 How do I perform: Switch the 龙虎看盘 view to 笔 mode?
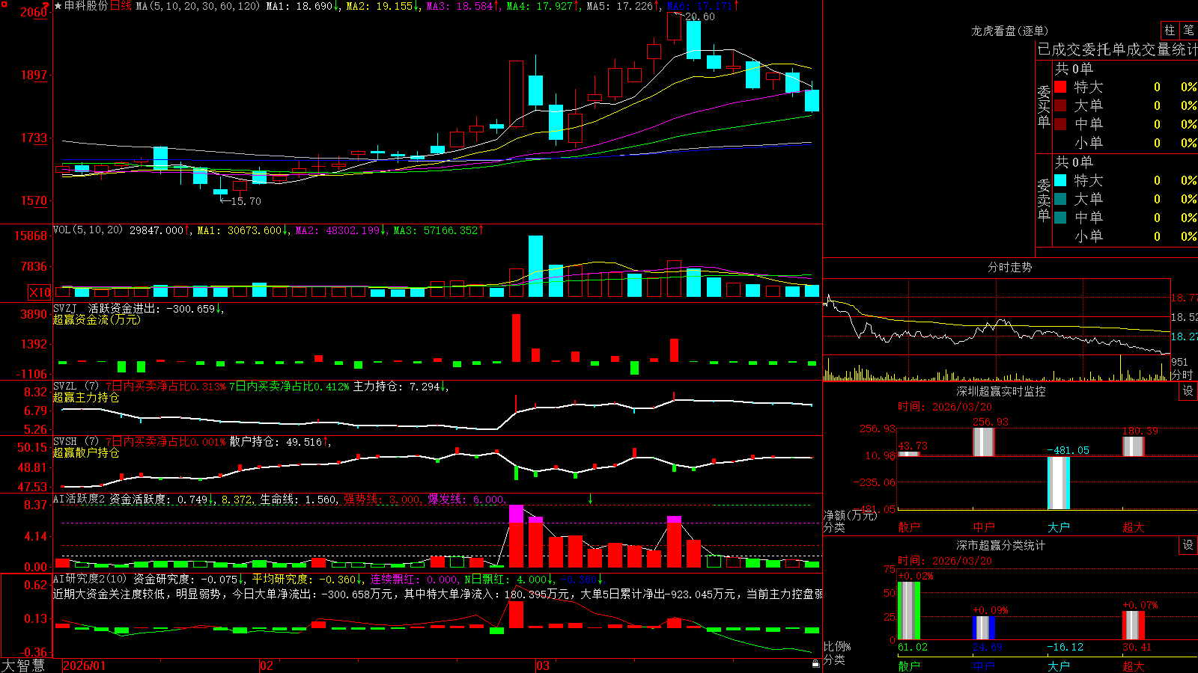pos(1188,30)
